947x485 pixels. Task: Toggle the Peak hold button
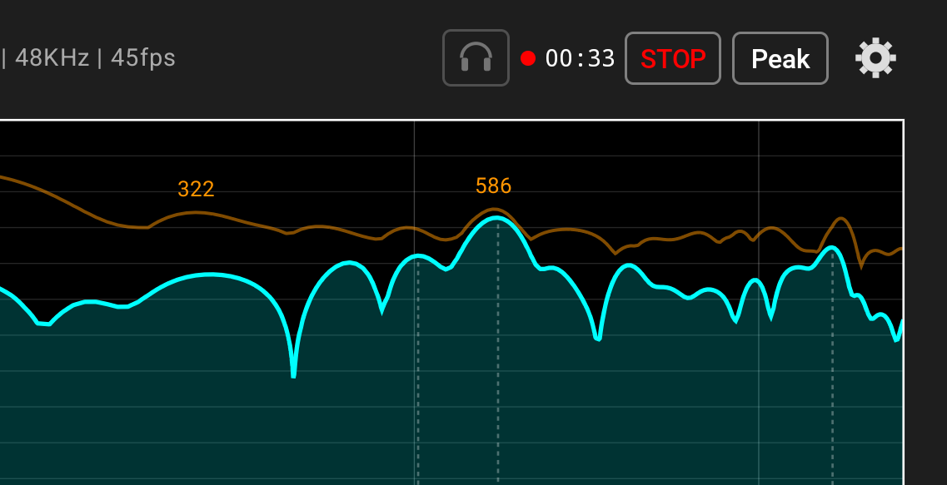point(780,58)
